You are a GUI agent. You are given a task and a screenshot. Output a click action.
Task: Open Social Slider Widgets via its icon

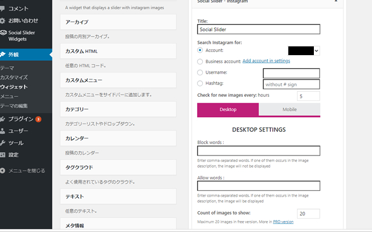[4, 33]
